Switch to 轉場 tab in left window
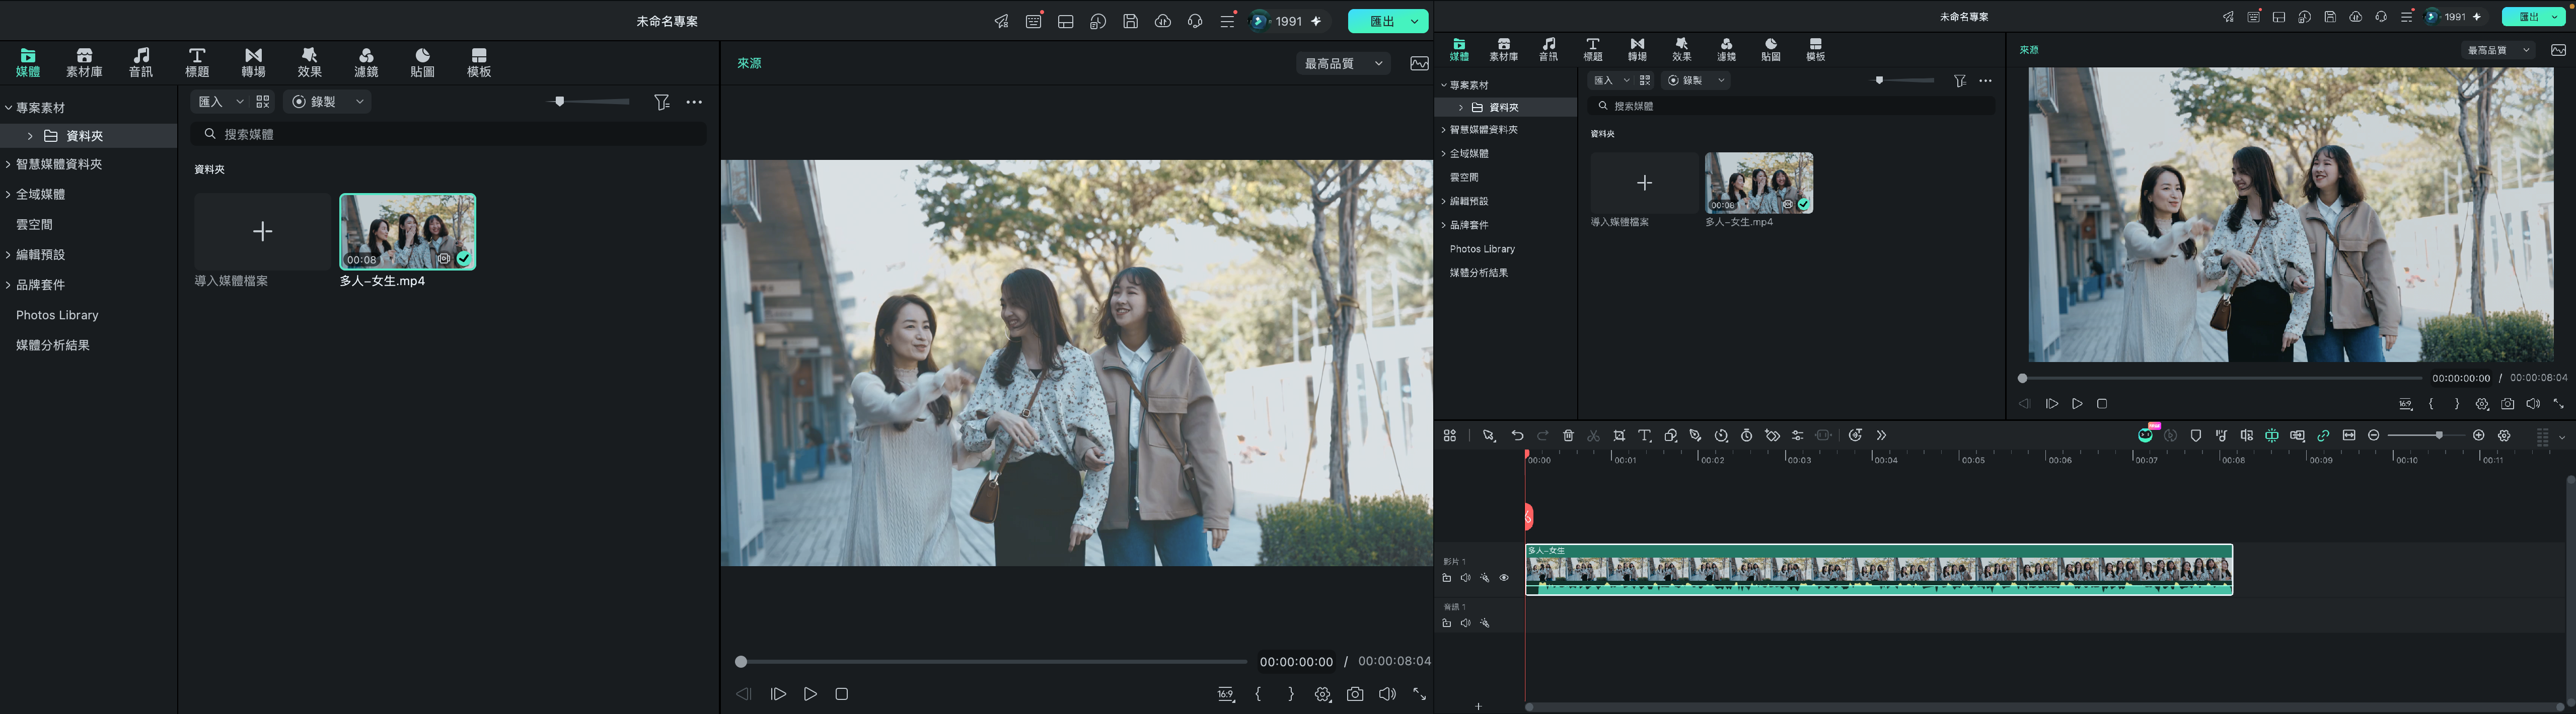Viewport: 2576px width, 714px height. pyautogui.click(x=253, y=62)
